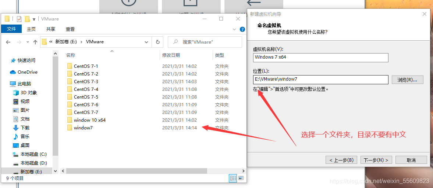Image resolution: width=433 pixels, height=188 pixels.
Task: Click navigation pane scroll up arrow
Action: pos(56,54)
